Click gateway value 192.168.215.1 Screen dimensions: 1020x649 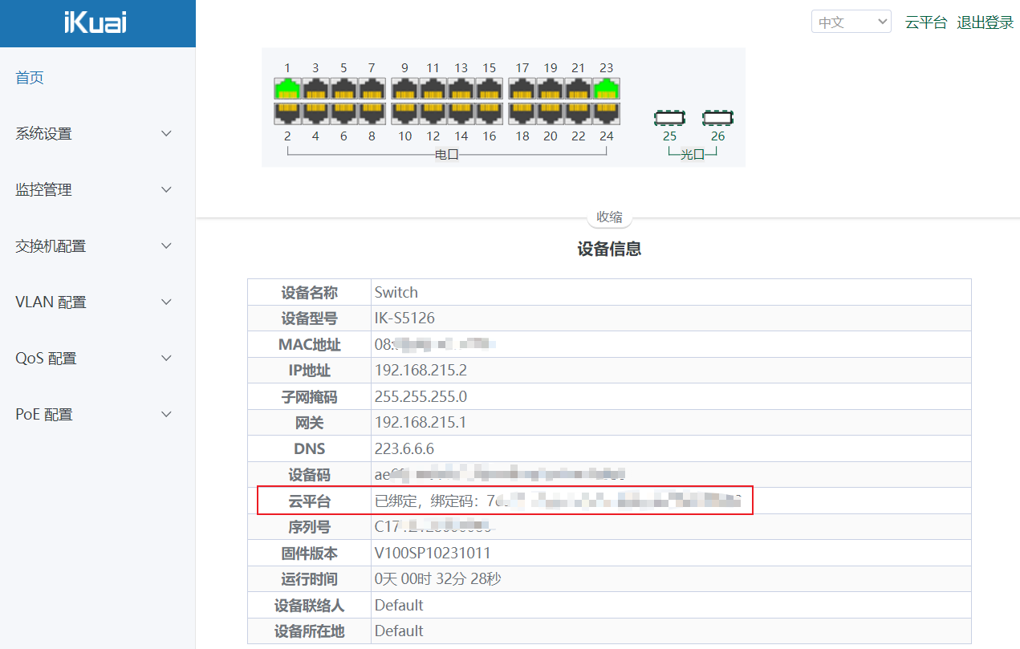(x=421, y=423)
